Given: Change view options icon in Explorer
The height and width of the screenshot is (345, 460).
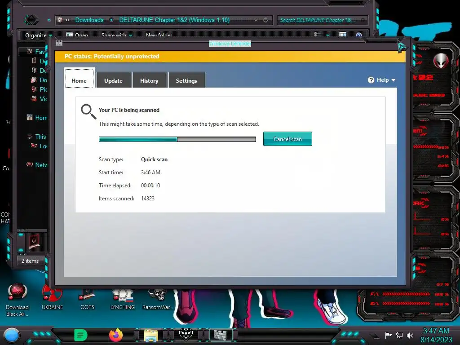Looking at the screenshot, I should (318, 35).
